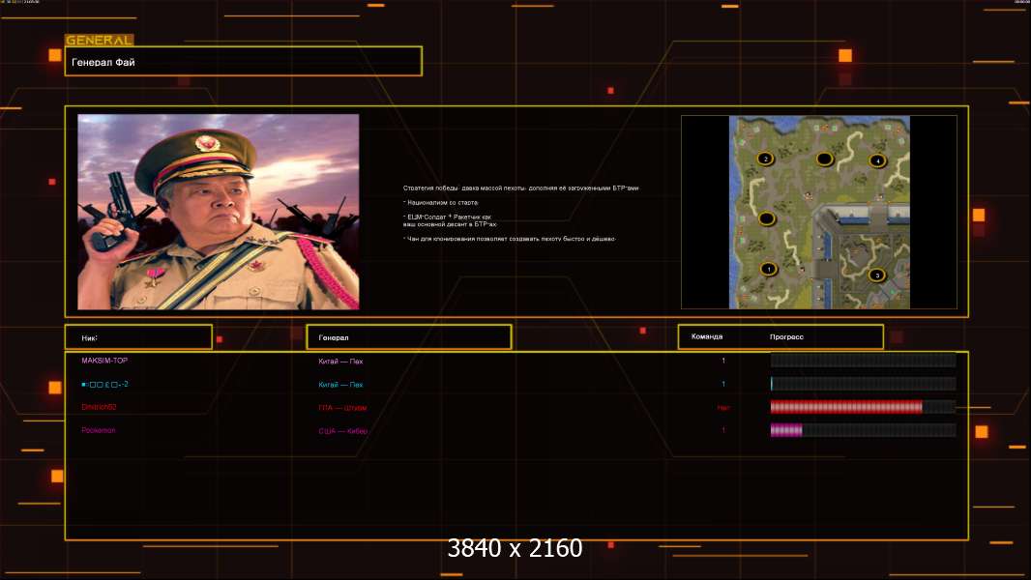Image resolution: width=1031 pixels, height=580 pixels.
Task: Select the empty map marker above position 1
Action: pyautogui.click(x=767, y=218)
